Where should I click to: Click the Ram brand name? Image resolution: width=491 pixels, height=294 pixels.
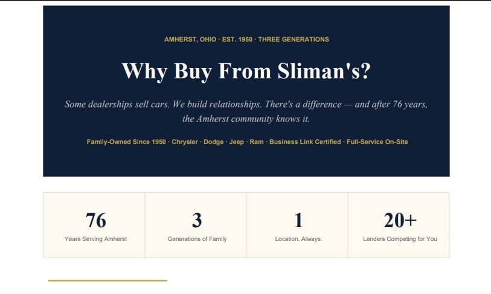[257, 142]
